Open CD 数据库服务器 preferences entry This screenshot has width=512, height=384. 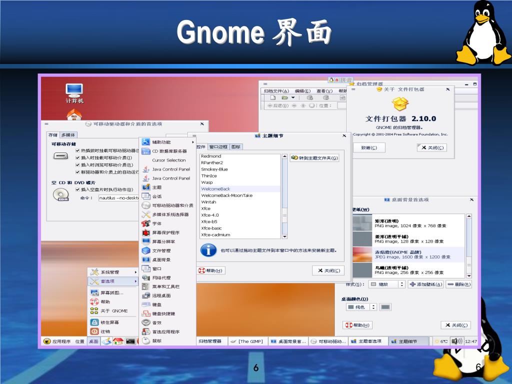(x=167, y=151)
